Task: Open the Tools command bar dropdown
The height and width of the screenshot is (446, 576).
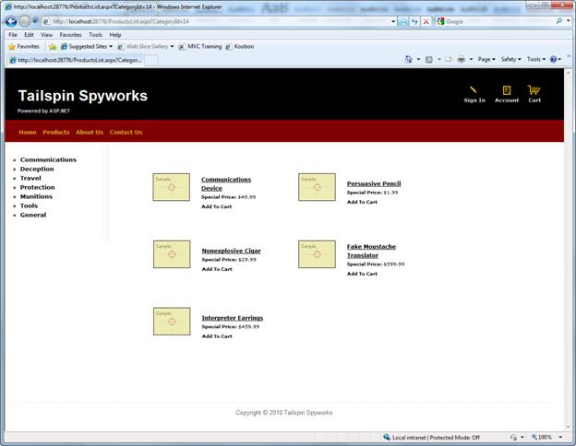Action: 536,59
